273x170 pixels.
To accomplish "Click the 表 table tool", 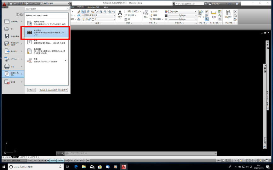I will pyautogui.click(x=127, y=19).
